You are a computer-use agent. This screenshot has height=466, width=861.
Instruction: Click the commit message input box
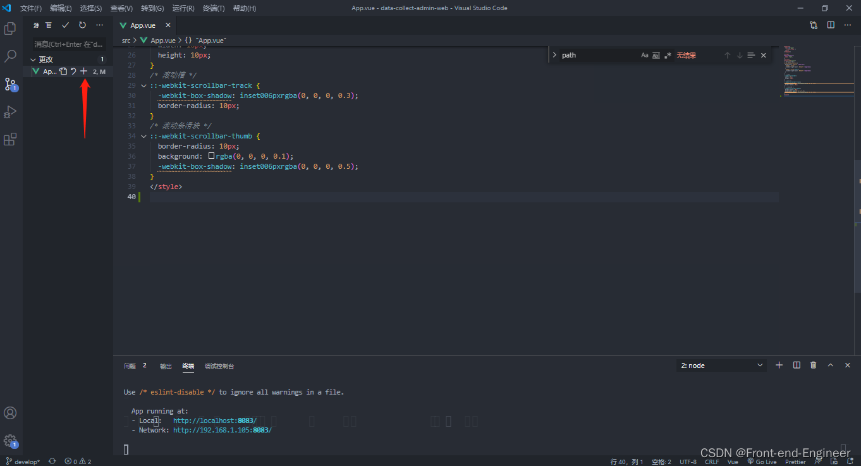70,44
